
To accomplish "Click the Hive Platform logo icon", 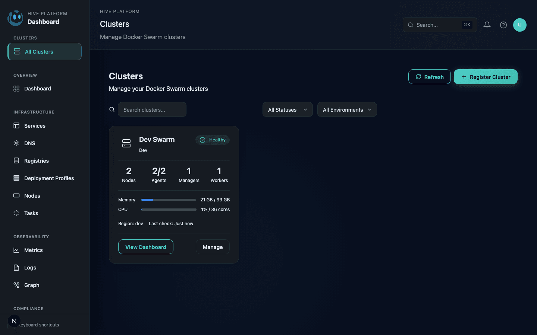I will [x=15, y=17].
